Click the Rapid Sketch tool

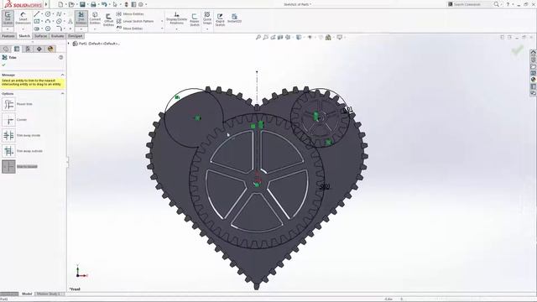[220, 19]
